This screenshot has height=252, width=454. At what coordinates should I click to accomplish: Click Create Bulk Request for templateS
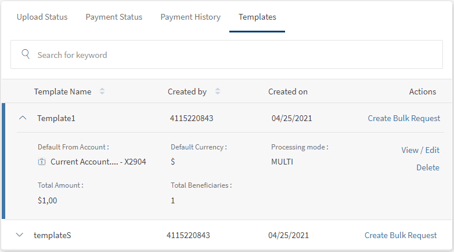click(x=401, y=235)
